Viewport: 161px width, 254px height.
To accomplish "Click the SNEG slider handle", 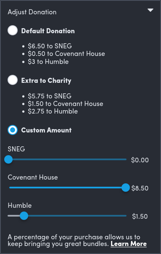I will (x=8, y=159).
